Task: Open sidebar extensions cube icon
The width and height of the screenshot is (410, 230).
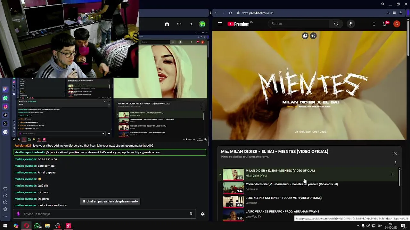Action: (x=5, y=202)
